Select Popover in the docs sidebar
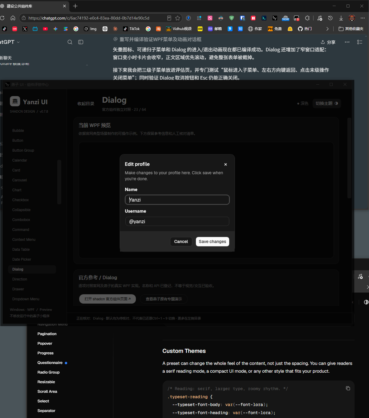This screenshot has height=418, width=369. click(45, 344)
